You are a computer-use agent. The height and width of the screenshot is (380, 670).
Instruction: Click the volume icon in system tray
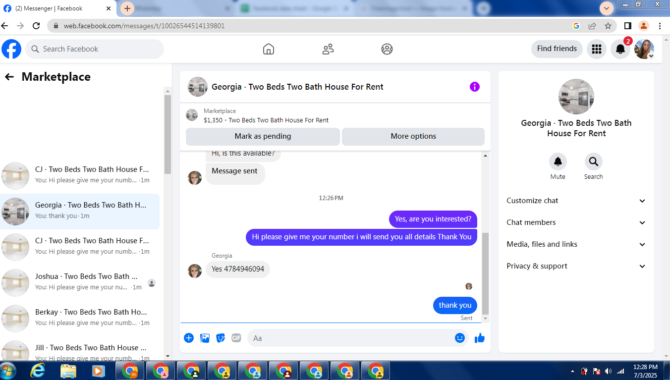(608, 371)
